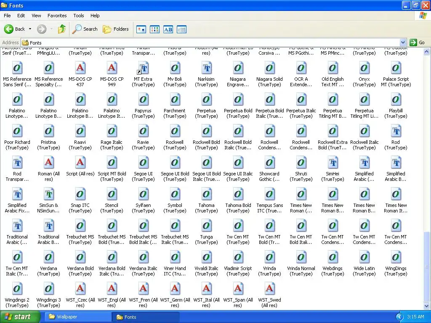Toggle the Folders pane button
The height and width of the screenshot is (323, 431).
pyautogui.click(x=116, y=29)
